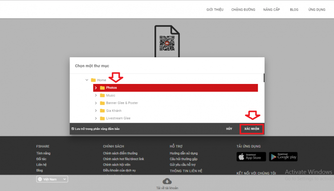
Task: Open the CHẶNG ĐƯỜNG menu item
Action: pyautogui.click(x=243, y=10)
